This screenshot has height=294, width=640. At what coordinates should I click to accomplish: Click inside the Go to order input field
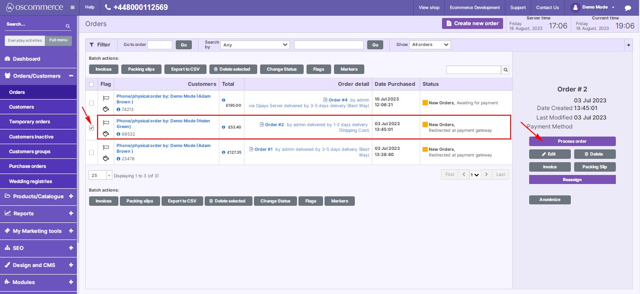160,45
